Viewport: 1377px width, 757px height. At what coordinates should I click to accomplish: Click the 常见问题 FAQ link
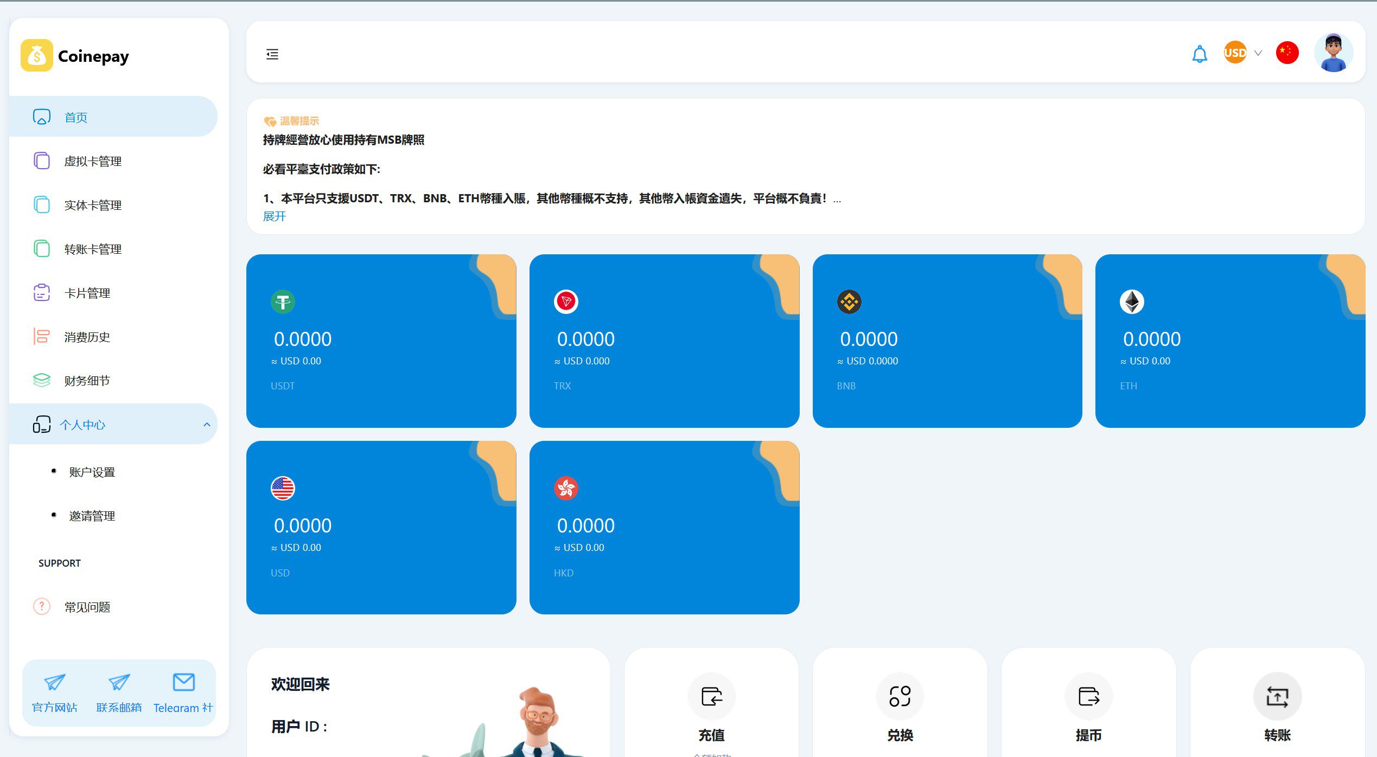click(x=87, y=607)
